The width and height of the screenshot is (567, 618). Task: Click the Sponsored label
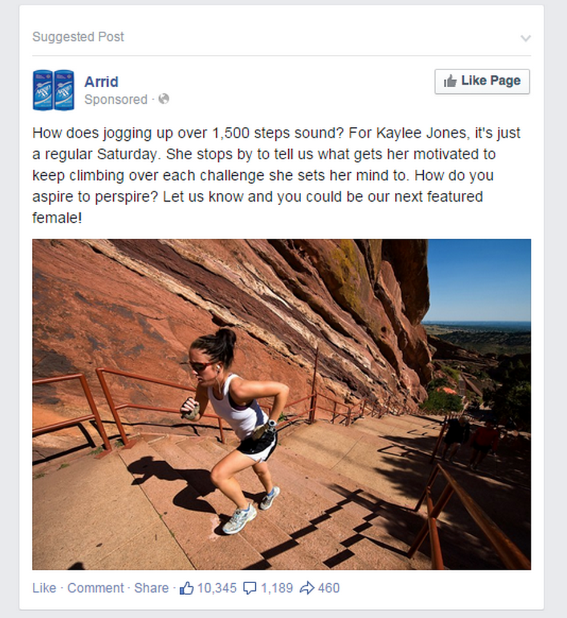[x=116, y=99]
